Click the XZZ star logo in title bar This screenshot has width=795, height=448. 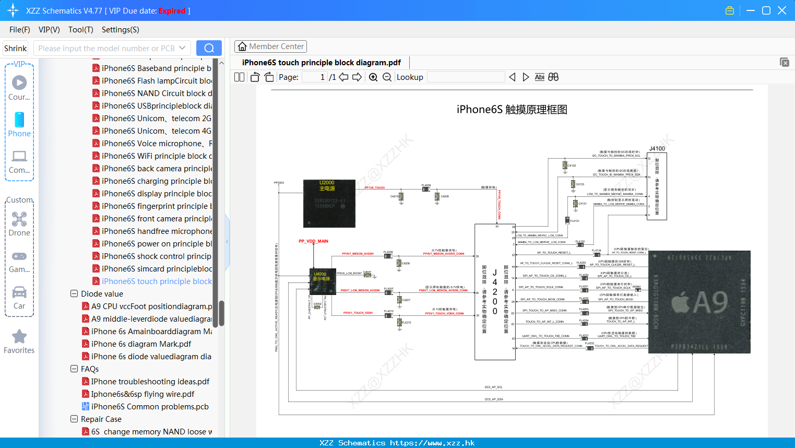pos(13,10)
